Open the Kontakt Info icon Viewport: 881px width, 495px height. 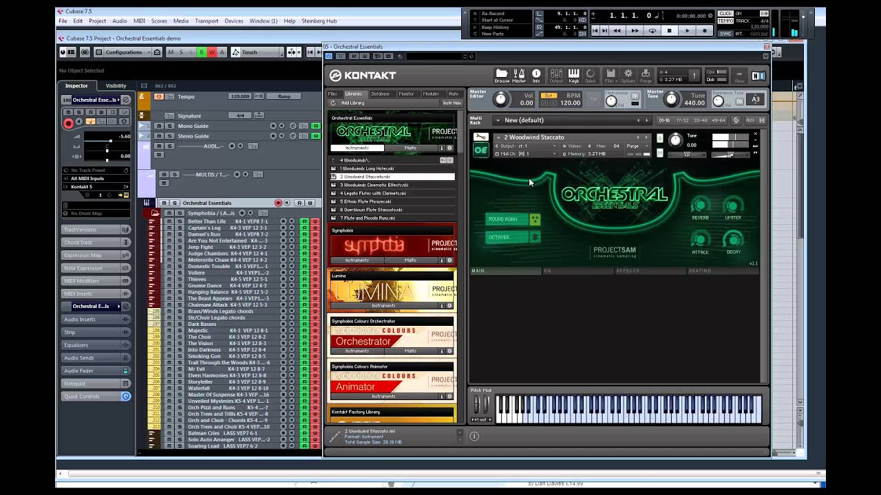tap(536, 75)
